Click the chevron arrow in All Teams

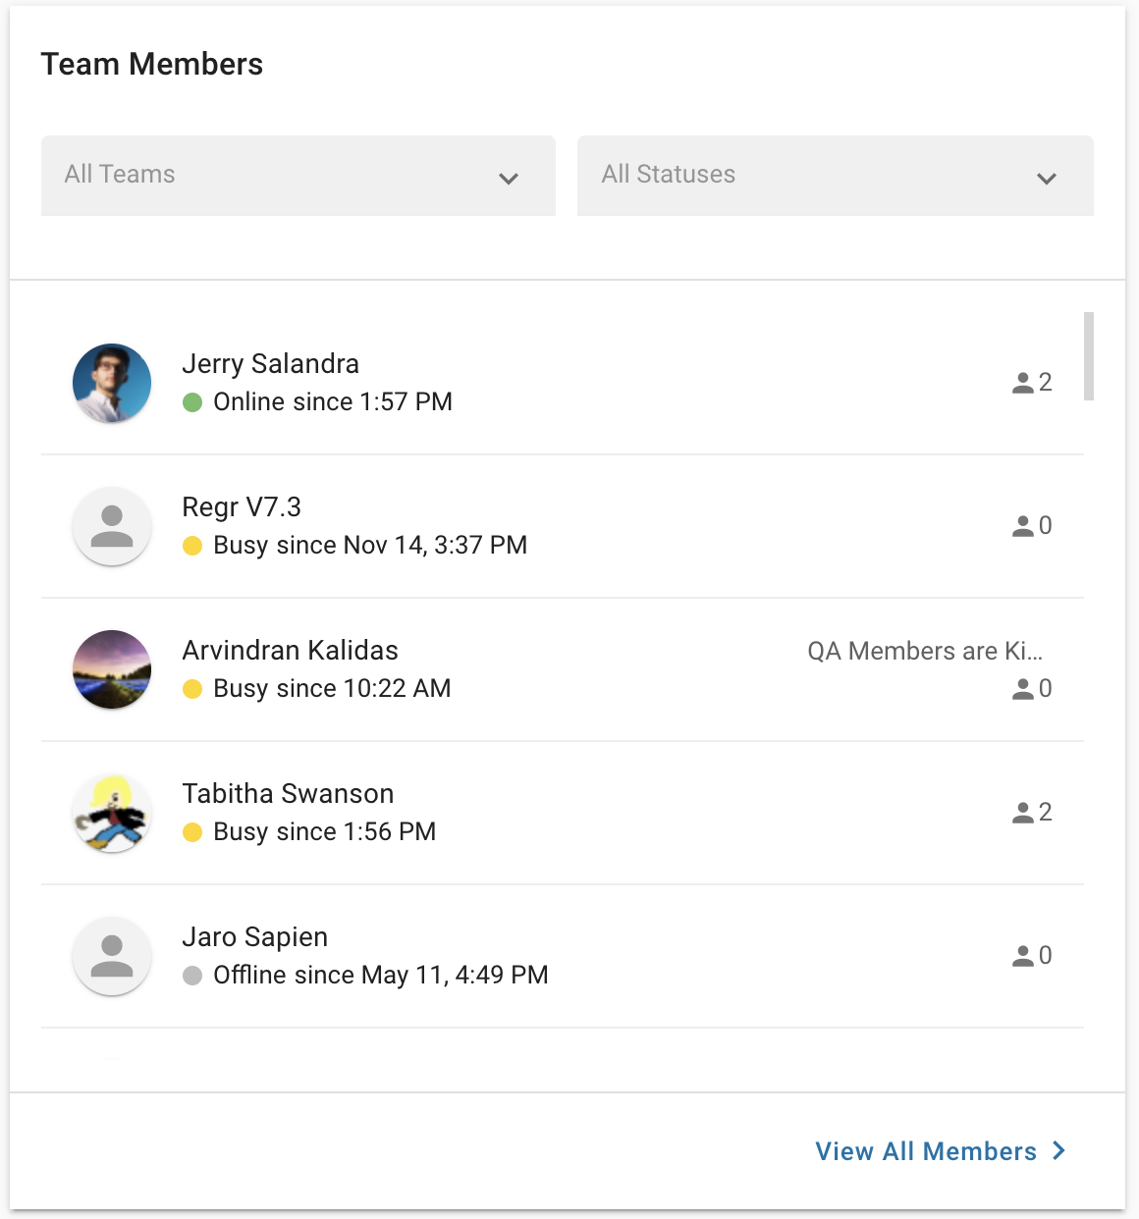(x=509, y=179)
